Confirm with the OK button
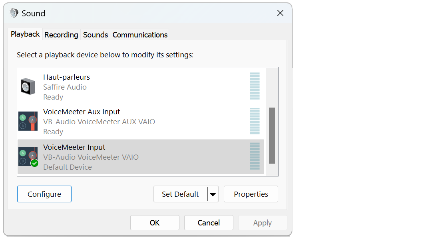444x237 pixels. (155, 223)
